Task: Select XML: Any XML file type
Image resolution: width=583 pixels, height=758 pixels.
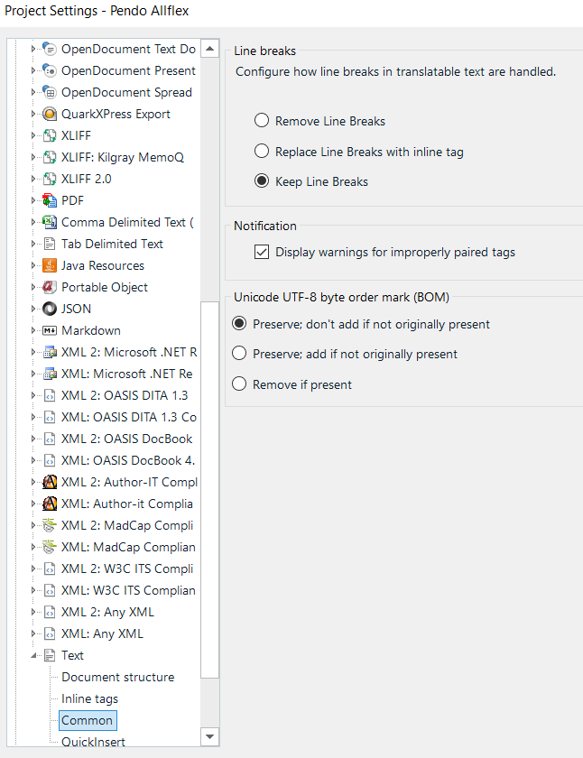Action: [x=102, y=633]
